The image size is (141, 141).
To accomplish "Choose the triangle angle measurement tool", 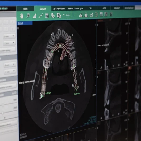I will pos(35,16).
